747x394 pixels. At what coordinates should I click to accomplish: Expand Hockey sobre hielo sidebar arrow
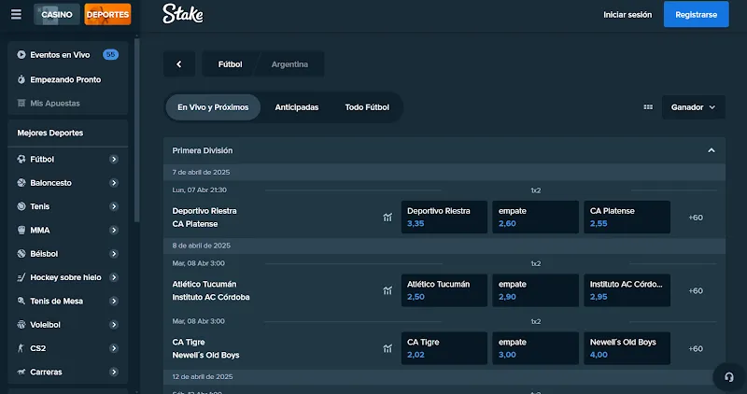click(114, 277)
